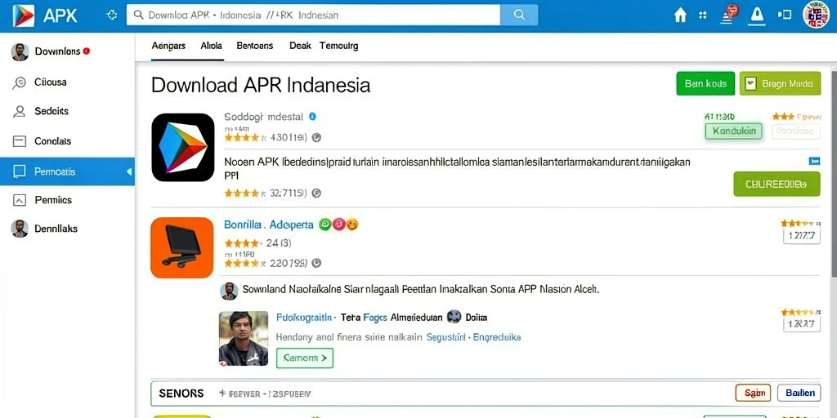Collapse the arrow on Pemoatis row
Image resolution: width=837 pixels, height=418 pixels.
(128, 171)
